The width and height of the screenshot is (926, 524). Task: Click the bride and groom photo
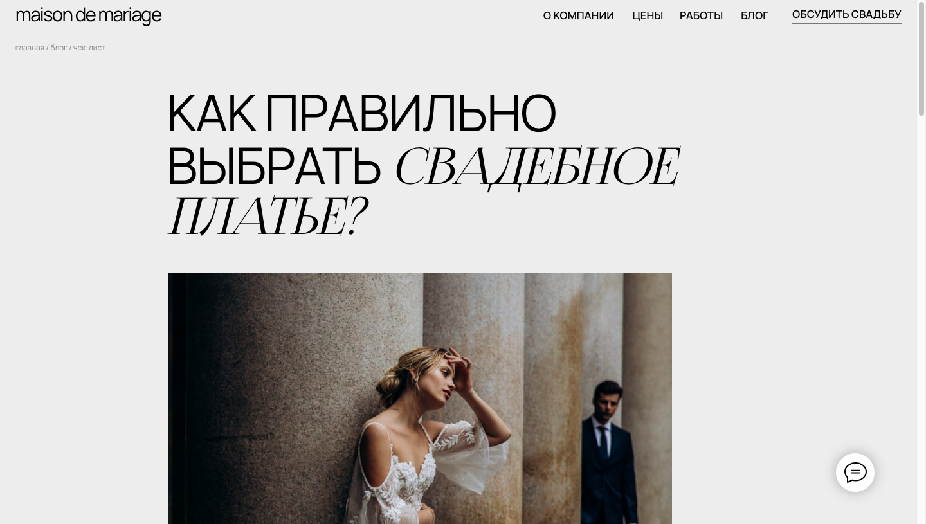point(419,398)
